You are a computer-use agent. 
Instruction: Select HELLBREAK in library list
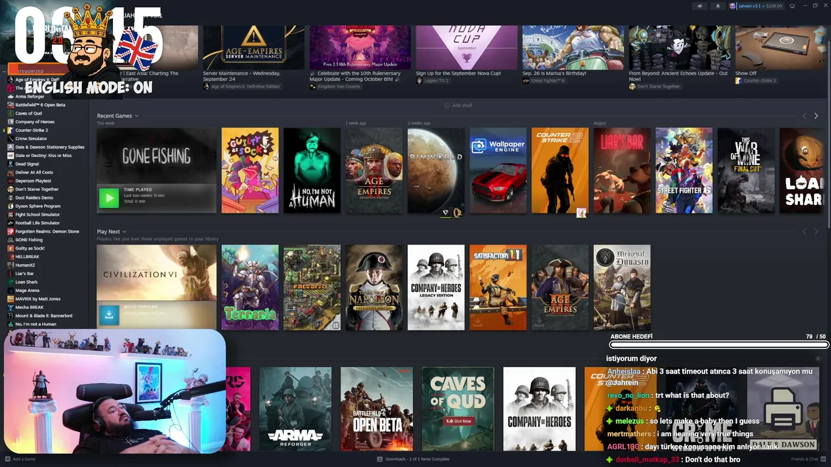pyautogui.click(x=27, y=257)
